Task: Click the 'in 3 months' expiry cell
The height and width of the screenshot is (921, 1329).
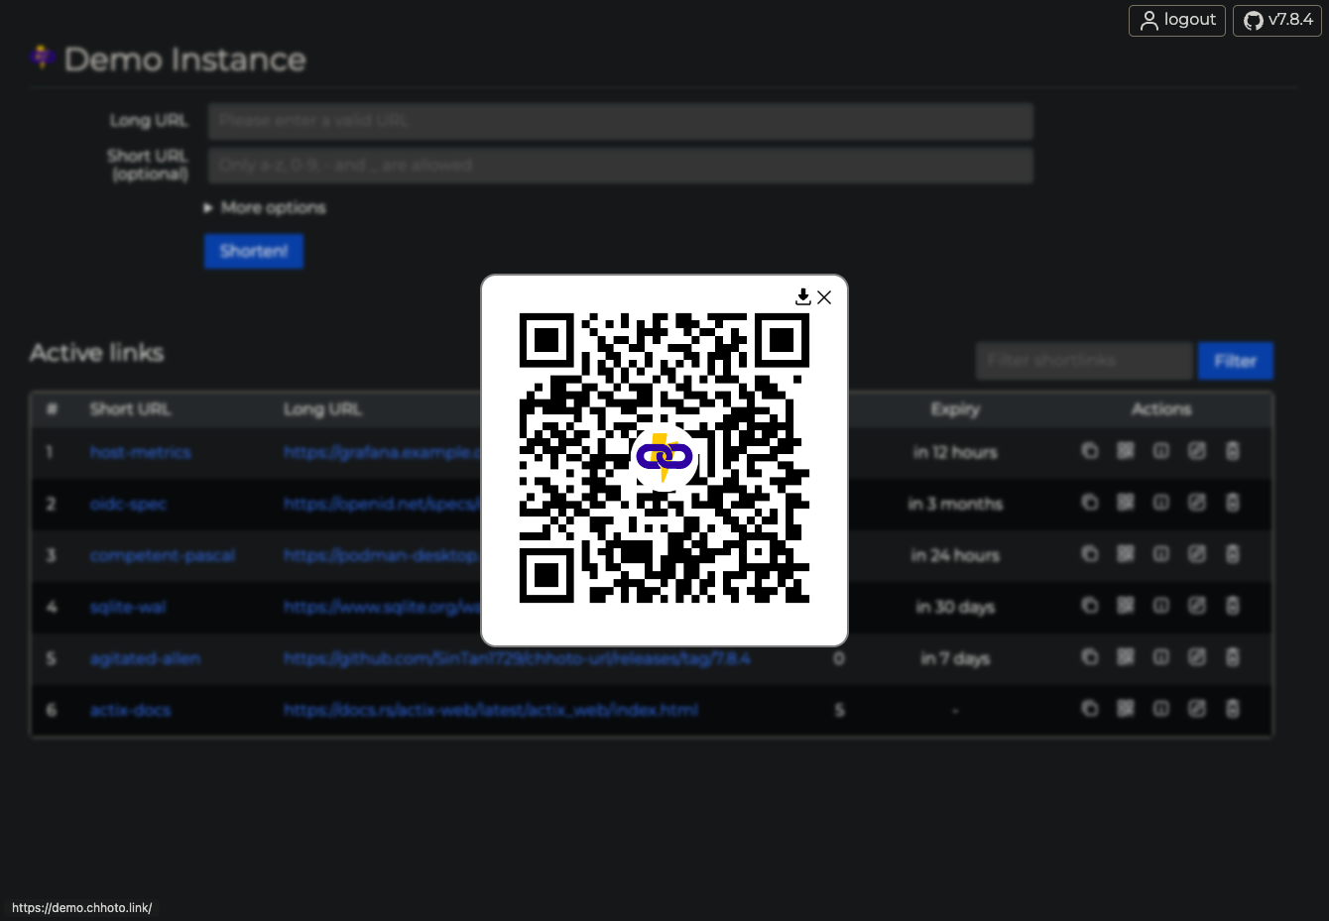Action: coord(955,504)
